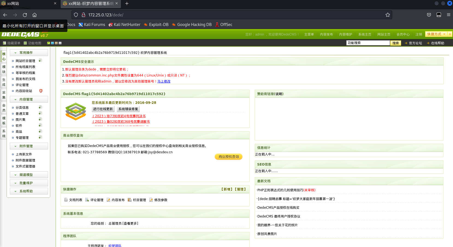Select the gray skin color swatch
453x247 pixels.
pyautogui.click(x=60, y=43)
